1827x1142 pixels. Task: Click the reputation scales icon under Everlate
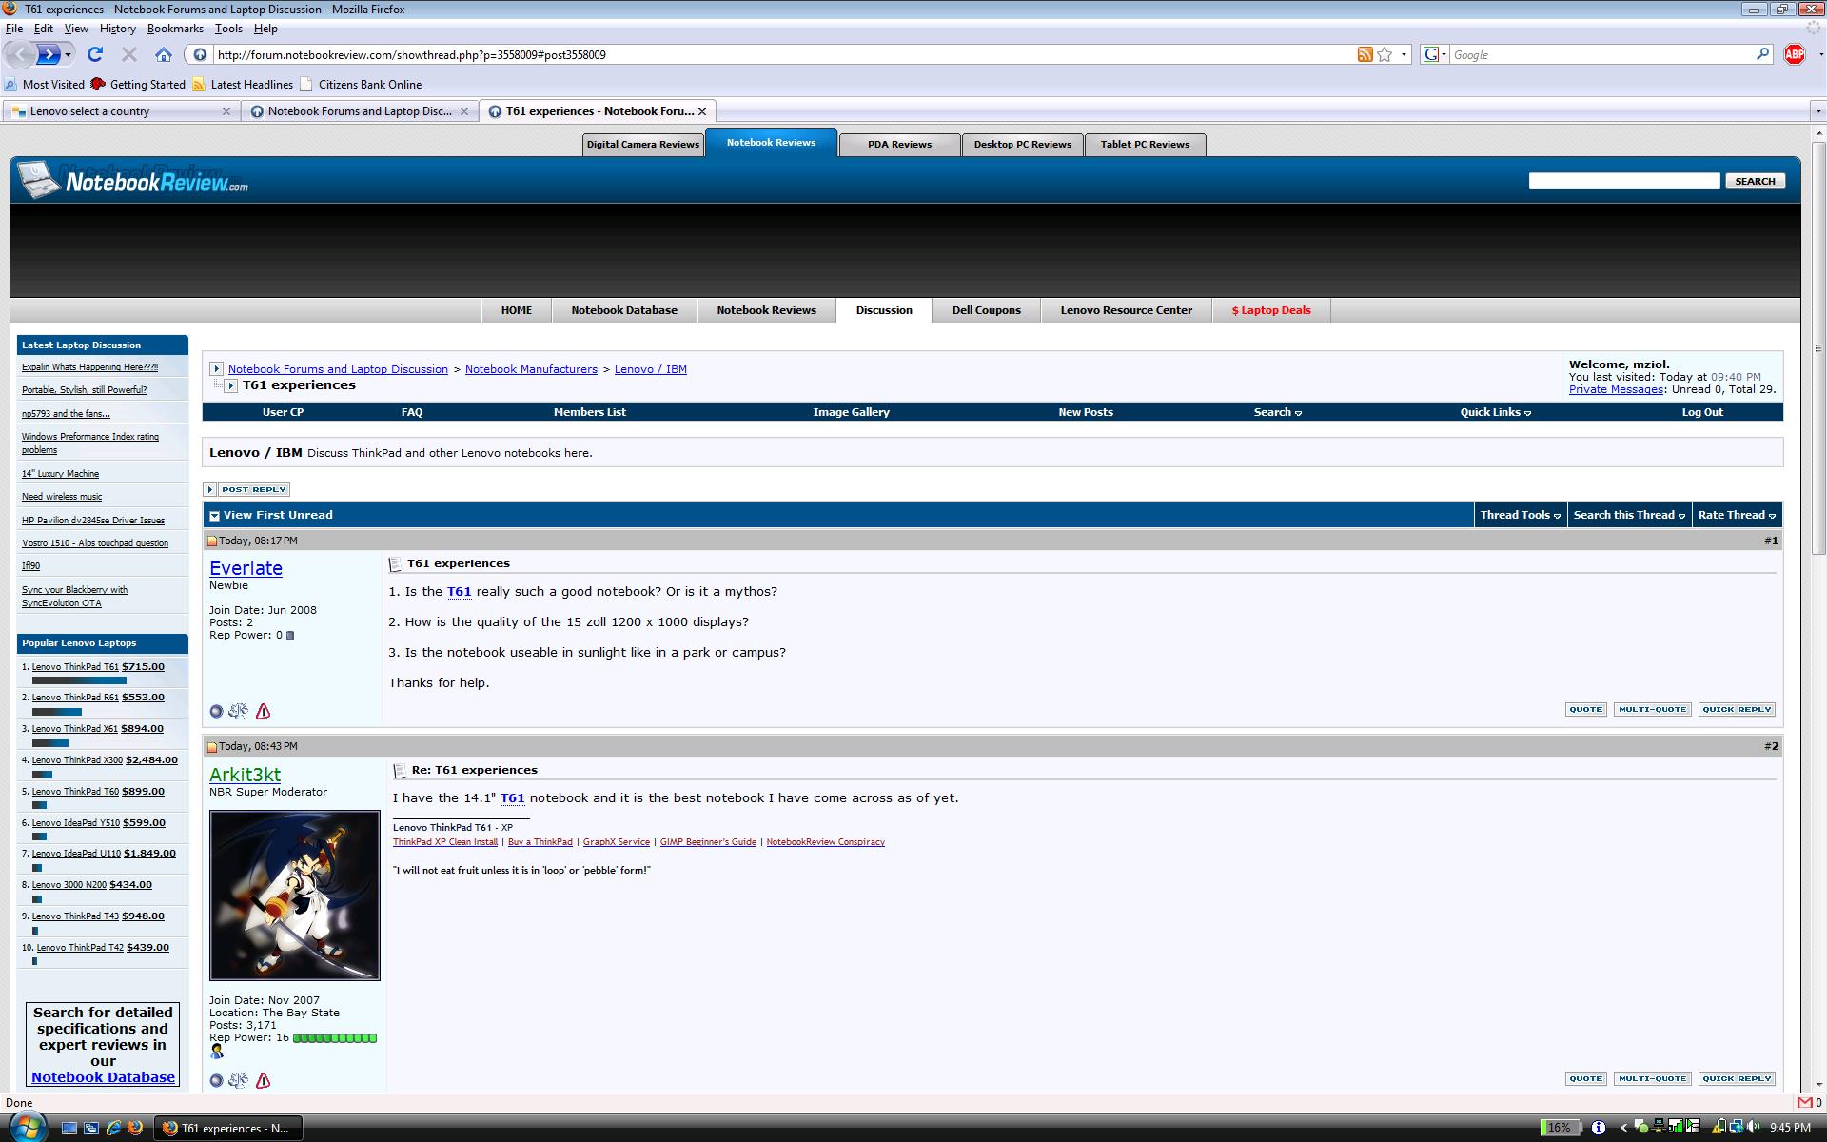click(238, 711)
